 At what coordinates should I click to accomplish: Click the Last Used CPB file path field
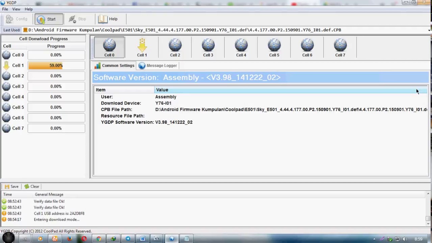click(224, 30)
